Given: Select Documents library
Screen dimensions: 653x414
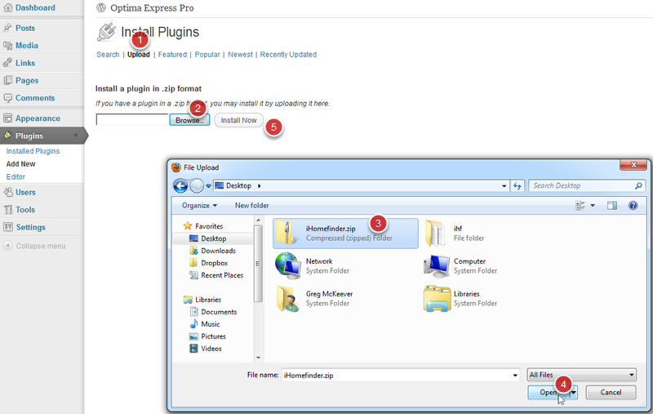Looking at the screenshot, I should point(219,312).
